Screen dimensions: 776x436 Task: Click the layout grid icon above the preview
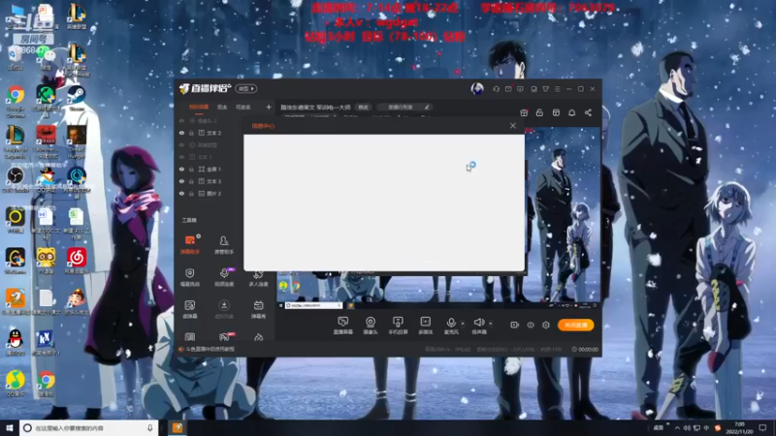[x=556, y=112]
